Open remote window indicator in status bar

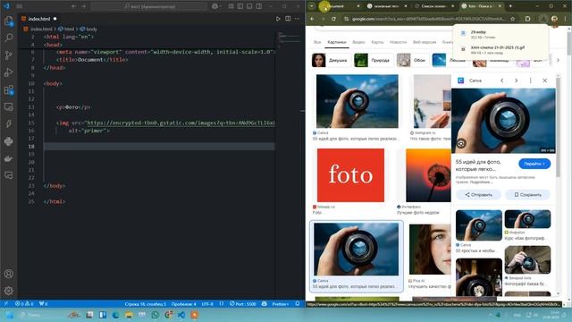(6, 304)
